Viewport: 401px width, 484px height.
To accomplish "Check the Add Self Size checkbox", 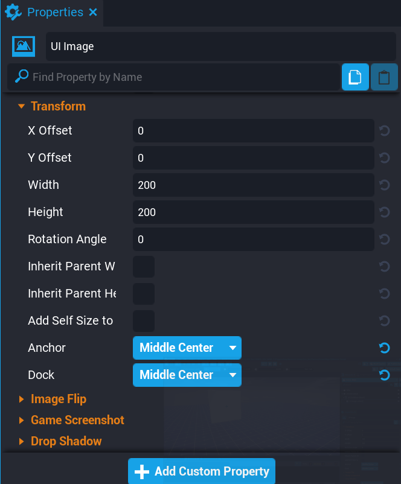I will pyautogui.click(x=144, y=321).
